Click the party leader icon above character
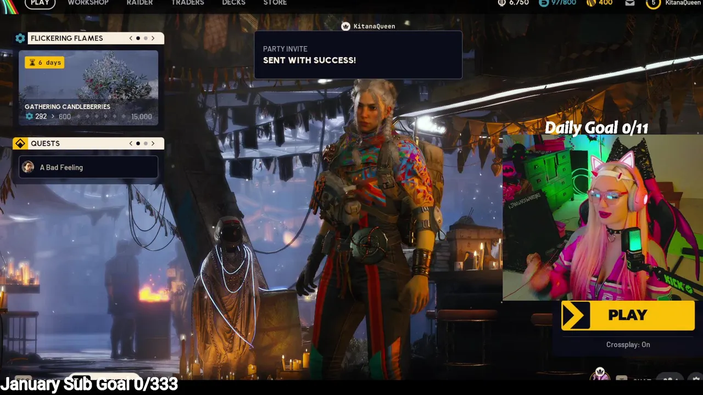This screenshot has width=703, height=395. click(x=345, y=26)
